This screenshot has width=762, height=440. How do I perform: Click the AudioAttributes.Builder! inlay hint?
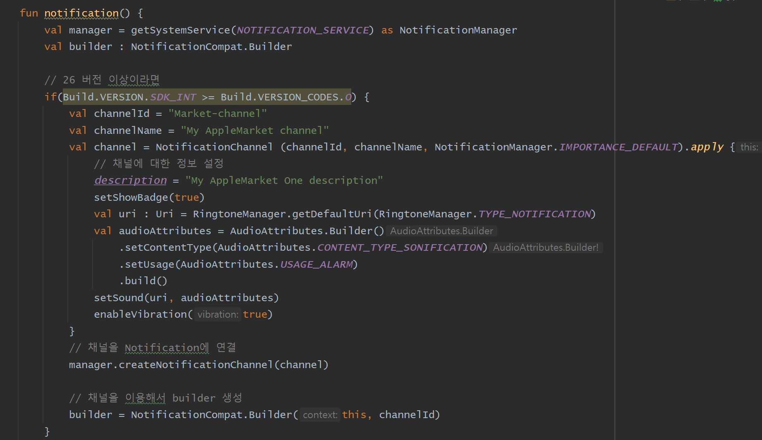546,247
